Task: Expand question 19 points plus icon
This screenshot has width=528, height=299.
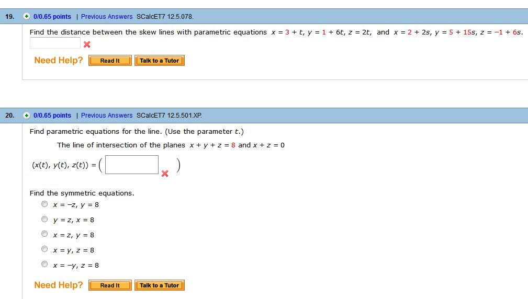Action: (27, 16)
